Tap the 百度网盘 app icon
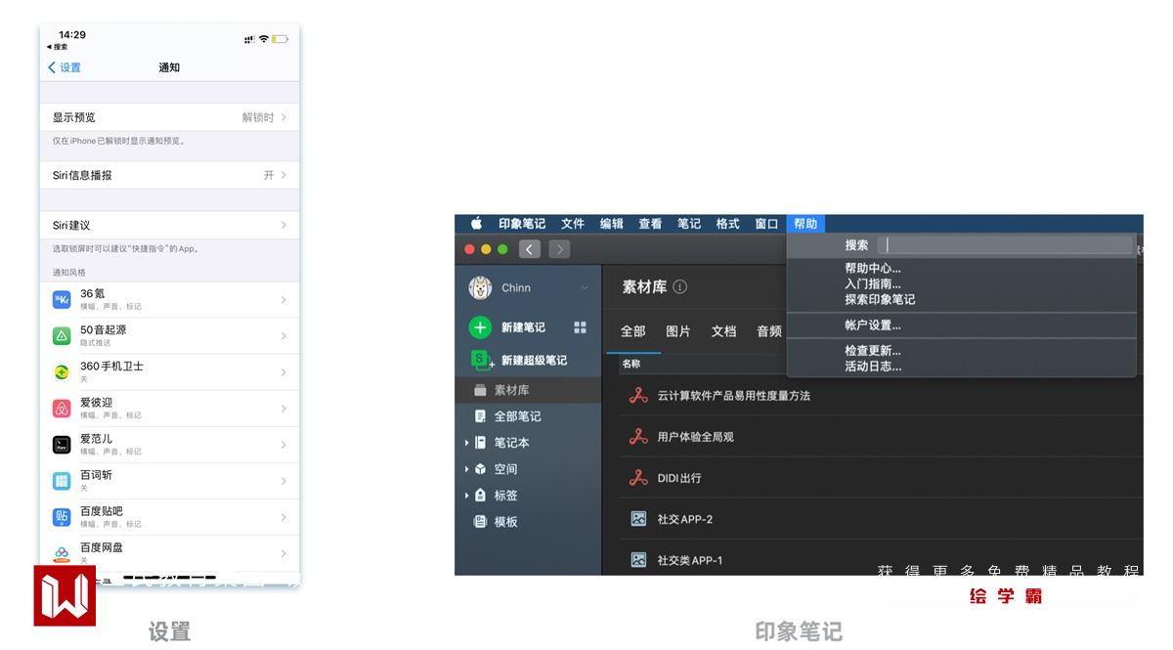This screenshot has width=1173, height=650. click(x=62, y=553)
